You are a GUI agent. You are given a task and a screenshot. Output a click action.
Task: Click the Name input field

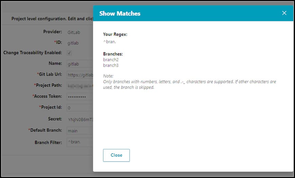[79, 64]
